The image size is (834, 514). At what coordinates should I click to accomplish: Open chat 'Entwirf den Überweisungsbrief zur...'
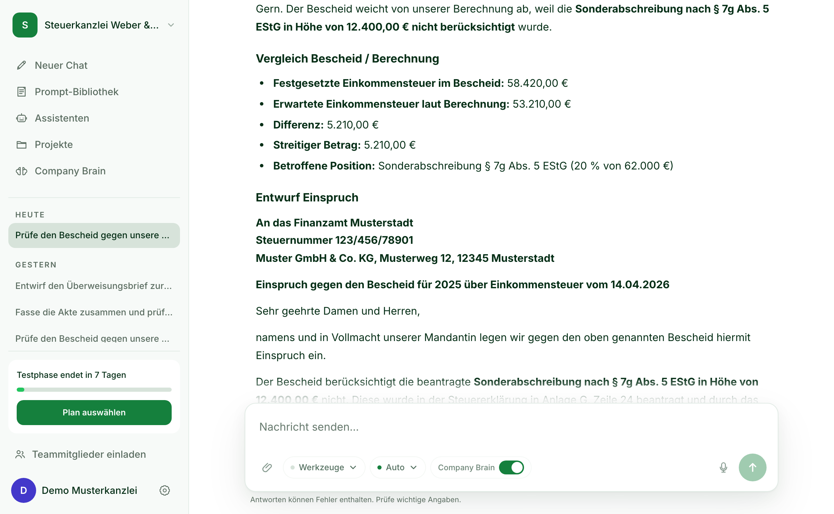[x=94, y=286]
